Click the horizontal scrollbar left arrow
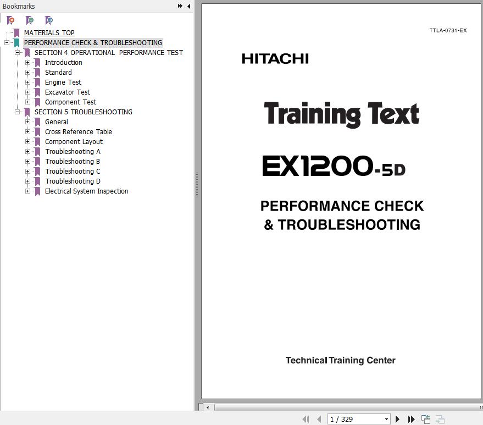Screen dimensions: 483x425 tap(208, 407)
